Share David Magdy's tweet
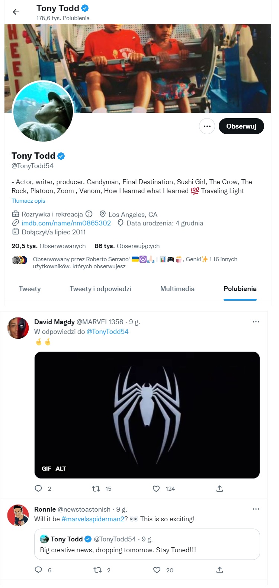This screenshot has height=588, width=279. click(219, 489)
